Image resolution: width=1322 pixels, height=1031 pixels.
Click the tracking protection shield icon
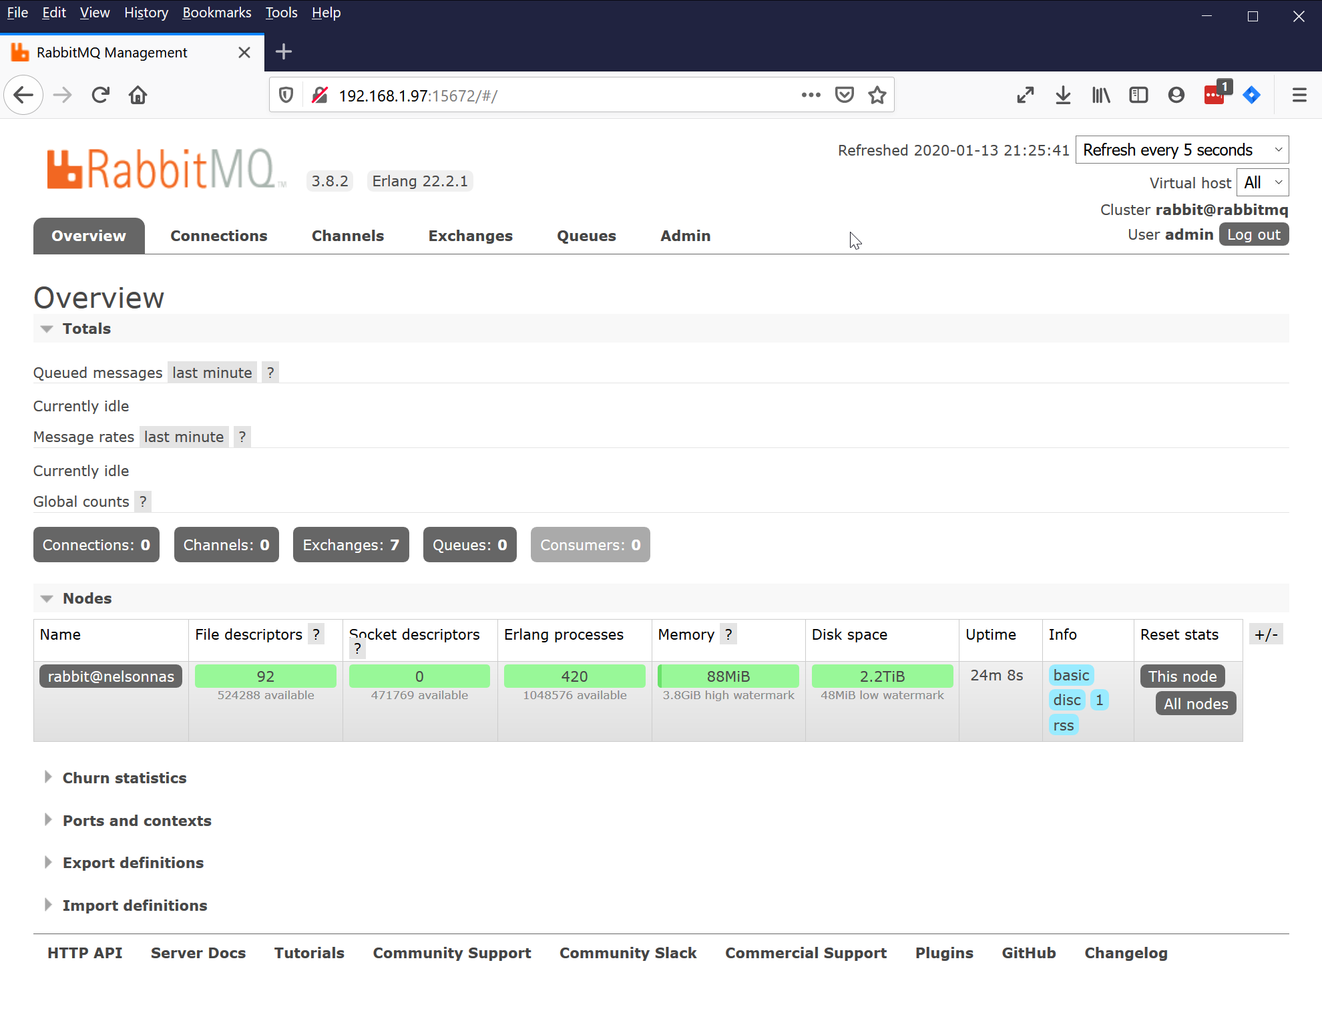tap(286, 95)
